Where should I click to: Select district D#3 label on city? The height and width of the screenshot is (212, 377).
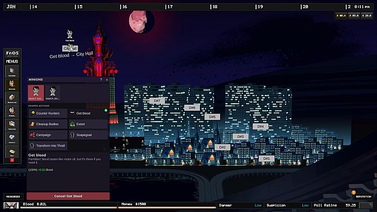pos(240,137)
